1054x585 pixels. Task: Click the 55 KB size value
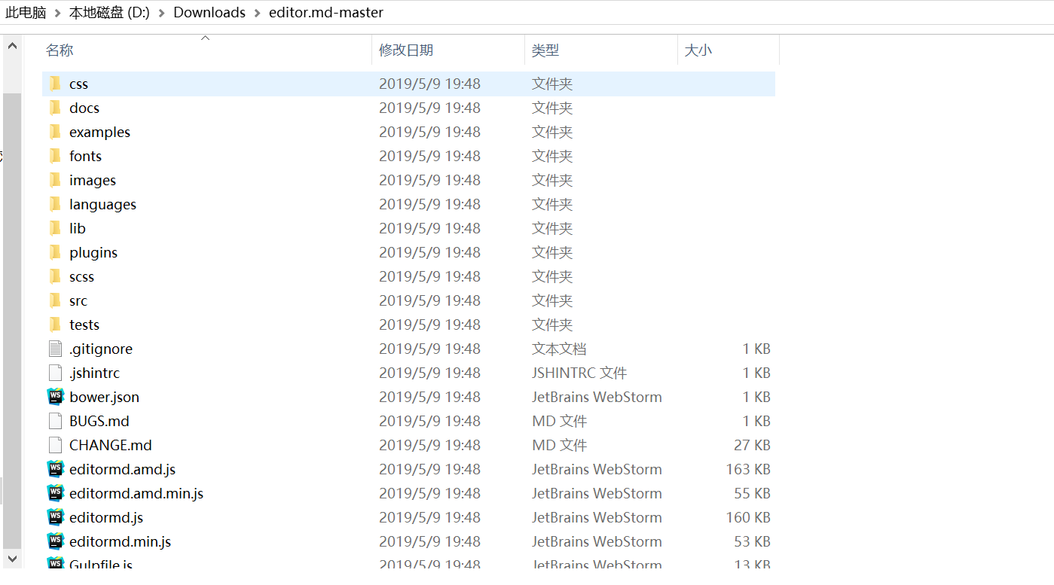[x=752, y=493]
